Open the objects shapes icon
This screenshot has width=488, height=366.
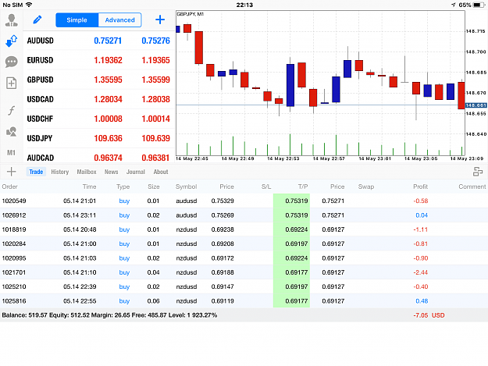[12, 132]
